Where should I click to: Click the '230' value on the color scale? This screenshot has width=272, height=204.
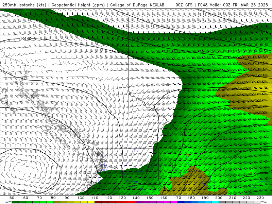260,198
